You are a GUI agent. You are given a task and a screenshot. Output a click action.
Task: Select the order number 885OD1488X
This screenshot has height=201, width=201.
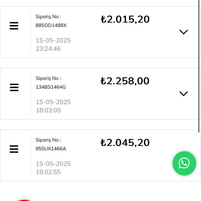coord(51,25)
